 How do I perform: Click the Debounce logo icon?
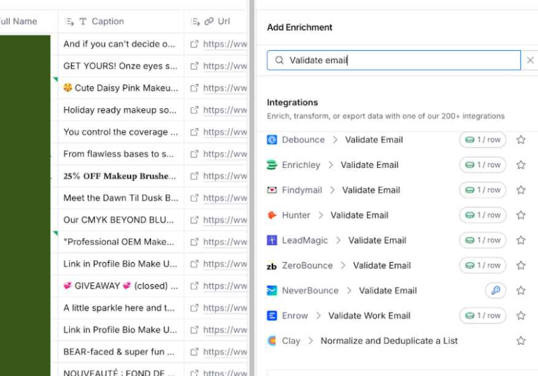point(272,140)
